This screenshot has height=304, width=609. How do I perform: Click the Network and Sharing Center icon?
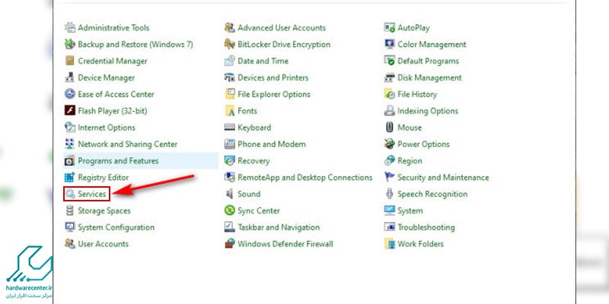coord(70,144)
